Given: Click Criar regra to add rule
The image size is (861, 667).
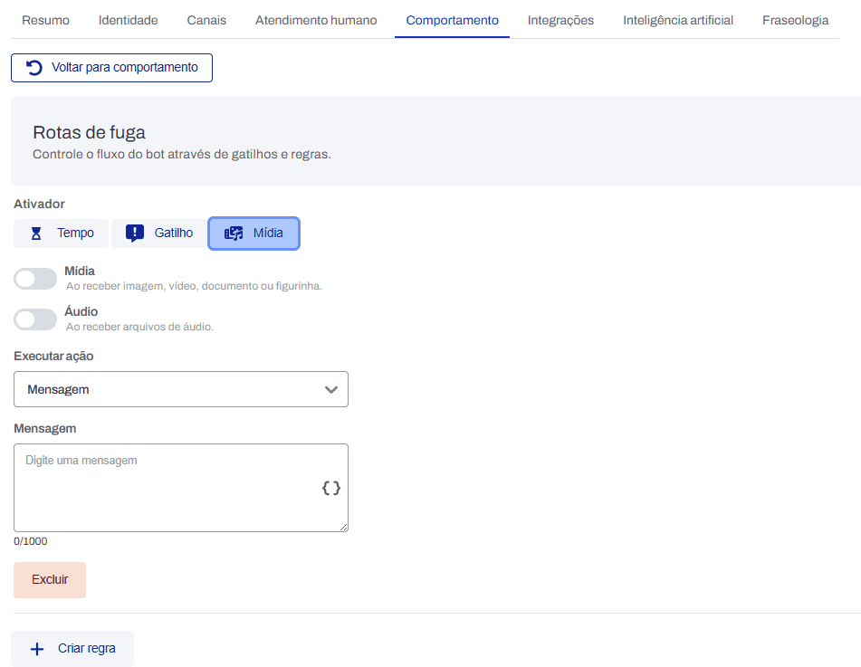Looking at the screenshot, I should pyautogui.click(x=72, y=649).
